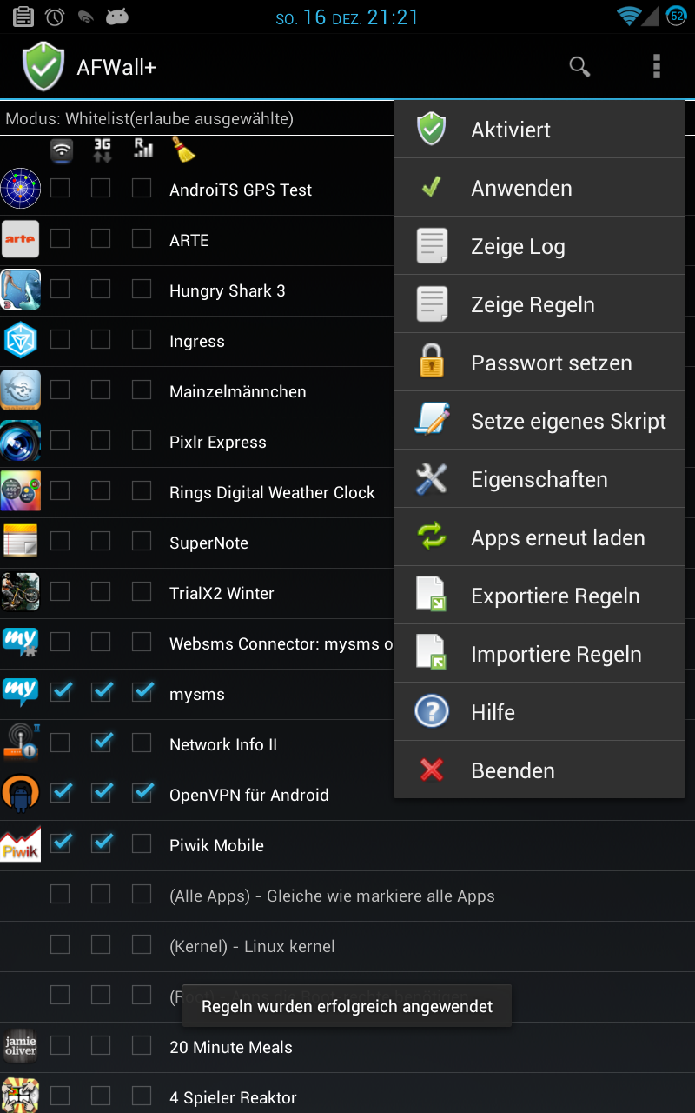Image resolution: width=695 pixels, height=1113 pixels.
Task: Tap the OpenVPN für Android app icon
Action: click(x=20, y=795)
